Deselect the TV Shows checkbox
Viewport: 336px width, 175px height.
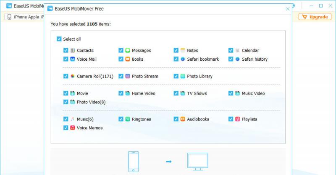176,93
